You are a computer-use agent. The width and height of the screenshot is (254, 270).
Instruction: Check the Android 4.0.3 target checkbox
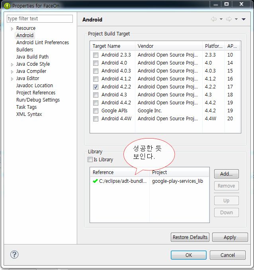[96, 71]
